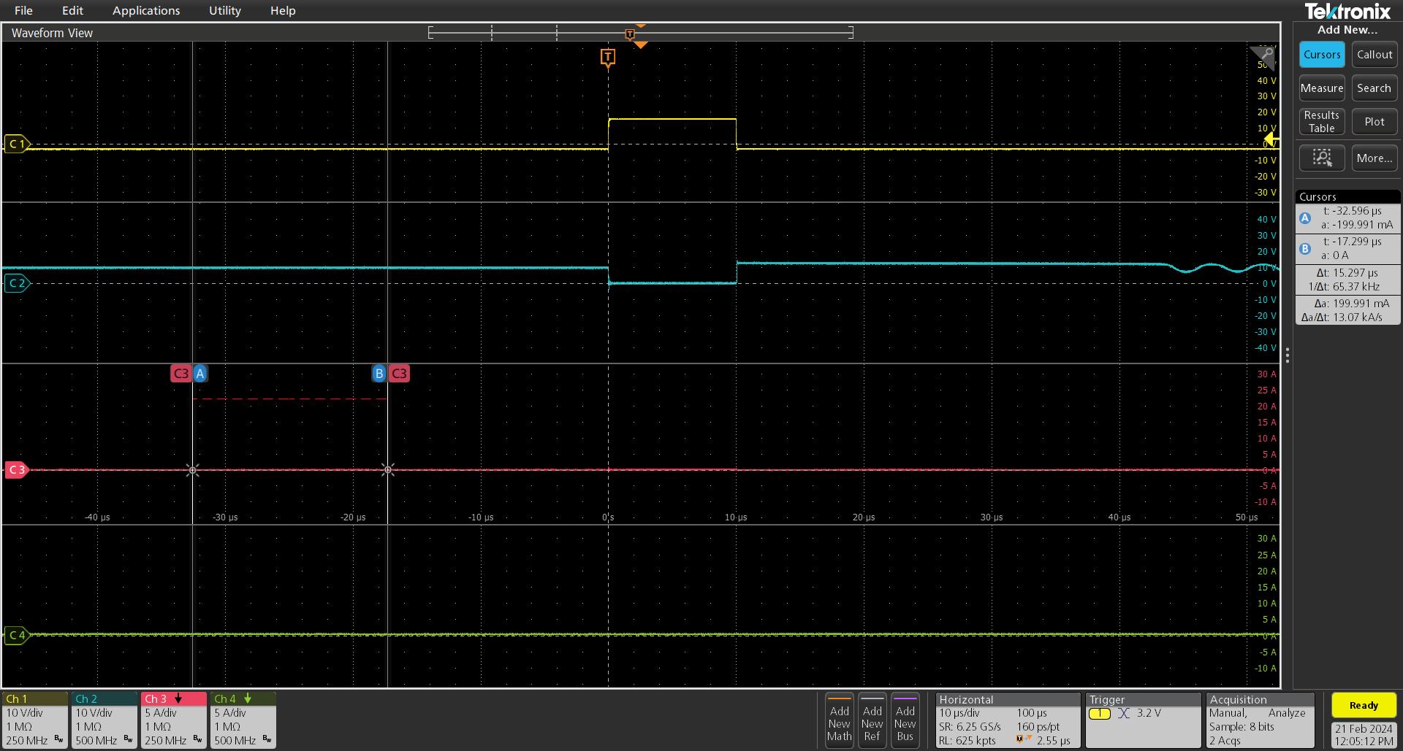
Task: Open the Utility menu
Action: pos(224,10)
